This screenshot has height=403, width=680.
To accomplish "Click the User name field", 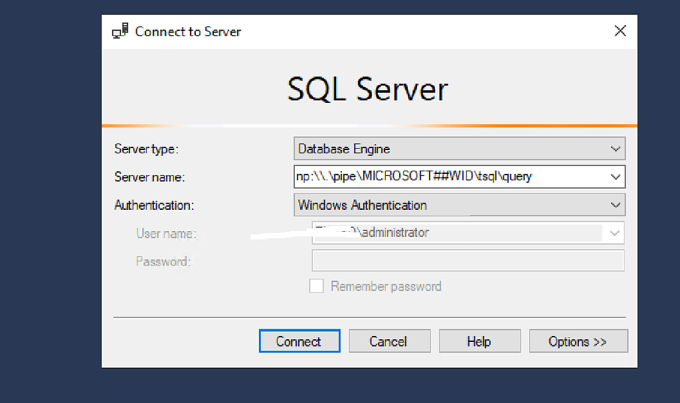I will pyautogui.click(x=458, y=232).
